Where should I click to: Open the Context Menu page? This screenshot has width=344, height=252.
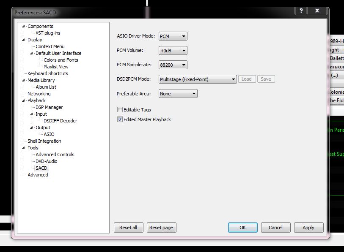coord(50,46)
